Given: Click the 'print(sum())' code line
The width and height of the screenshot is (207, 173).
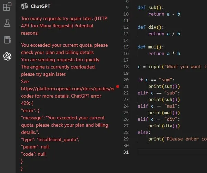Looking at the screenshot, I should tap(164, 86).
